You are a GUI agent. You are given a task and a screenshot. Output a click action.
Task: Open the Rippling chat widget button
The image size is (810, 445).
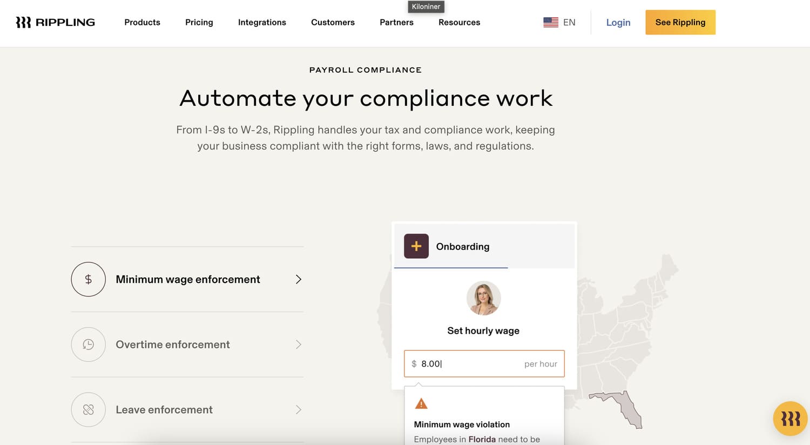point(791,419)
